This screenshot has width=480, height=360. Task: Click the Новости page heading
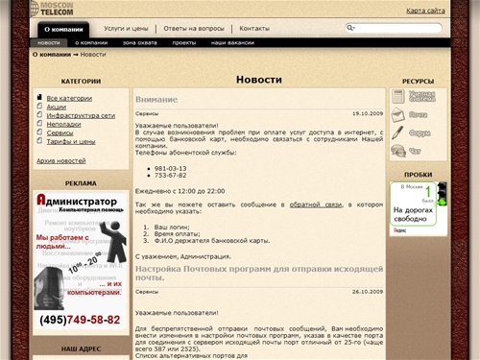click(259, 80)
